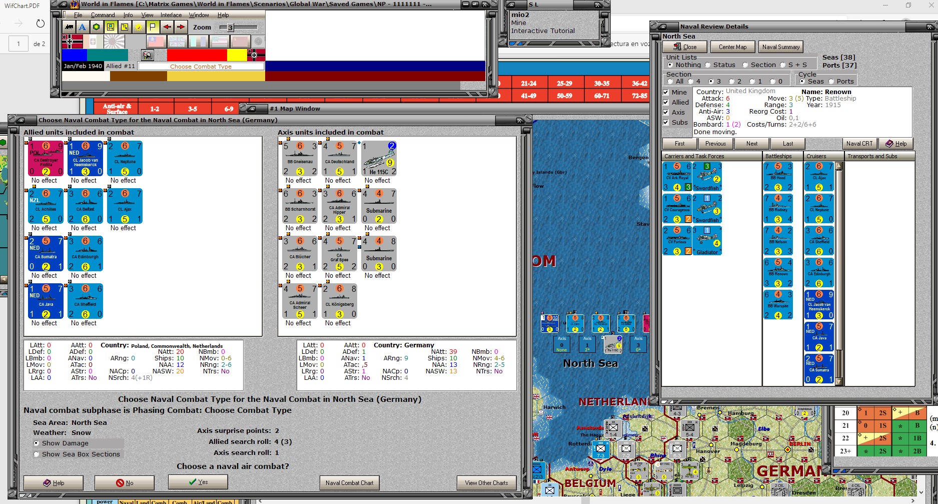Viewport: 938px width, 504px height.
Task: Select the Show Damage radio option
Action: coord(37,443)
